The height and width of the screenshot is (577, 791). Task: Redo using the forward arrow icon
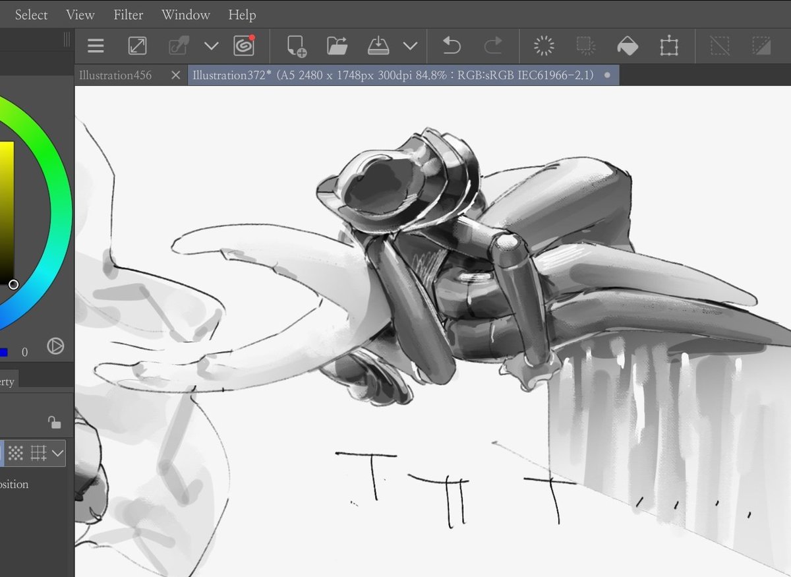(493, 46)
